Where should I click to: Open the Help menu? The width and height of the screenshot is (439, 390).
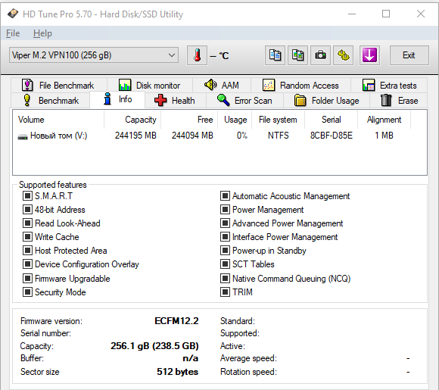(42, 33)
